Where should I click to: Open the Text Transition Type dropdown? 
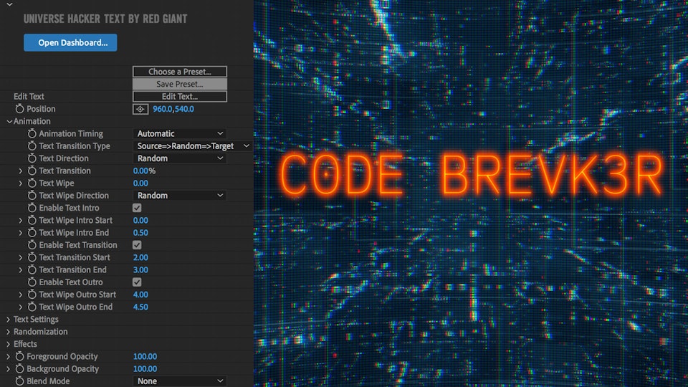click(x=193, y=146)
